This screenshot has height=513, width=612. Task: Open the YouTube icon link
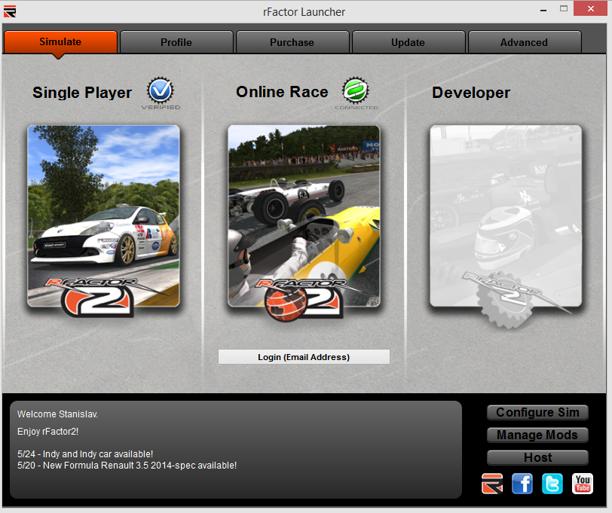click(583, 484)
